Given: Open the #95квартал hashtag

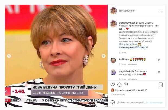Looking at the screenshot, I should [141, 47].
